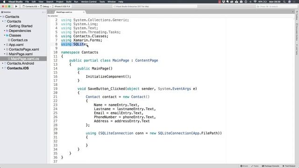The height and width of the screenshot is (168, 299).
Task: Open the iPhone X iOS 11.4 target selector
Action: point(61,7)
